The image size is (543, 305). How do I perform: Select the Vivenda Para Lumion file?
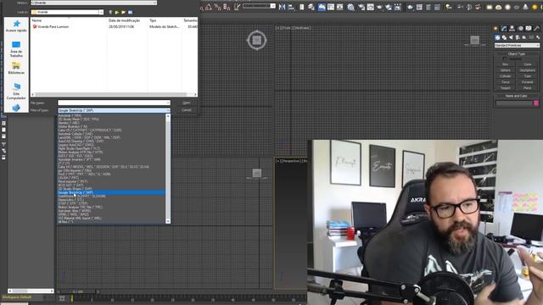[51, 26]
